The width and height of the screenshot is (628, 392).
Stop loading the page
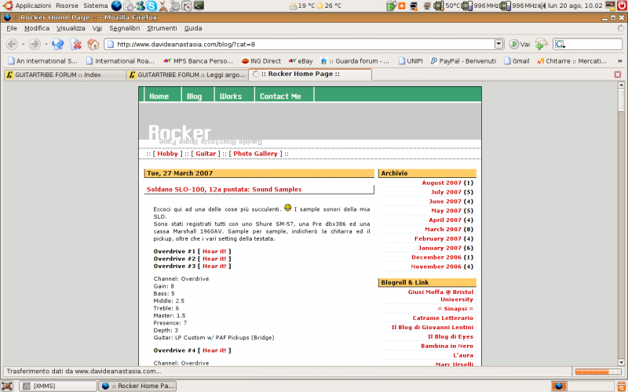[x=75, y=44]
